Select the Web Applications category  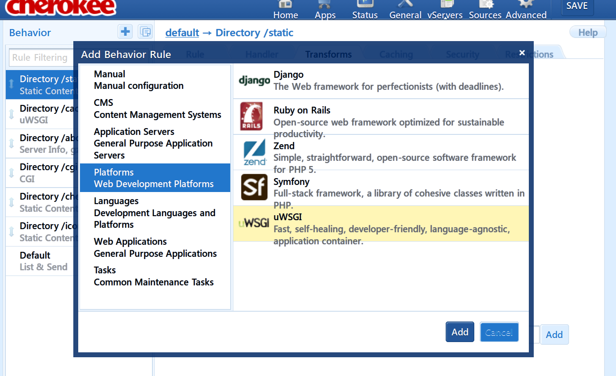pos(155,247)
